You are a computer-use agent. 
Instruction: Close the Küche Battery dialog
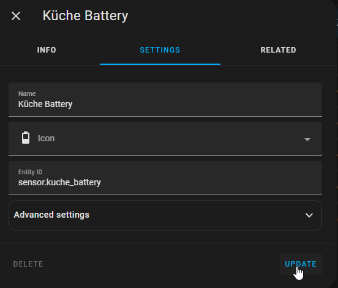[x=16, y=16]
